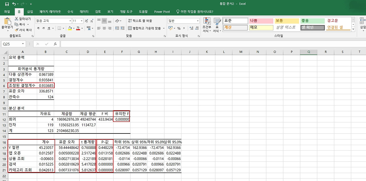This screenshot has height=181, width=366.
Task: Open the Clipboard group dialog launcher
Action: (x=33, y=36)
